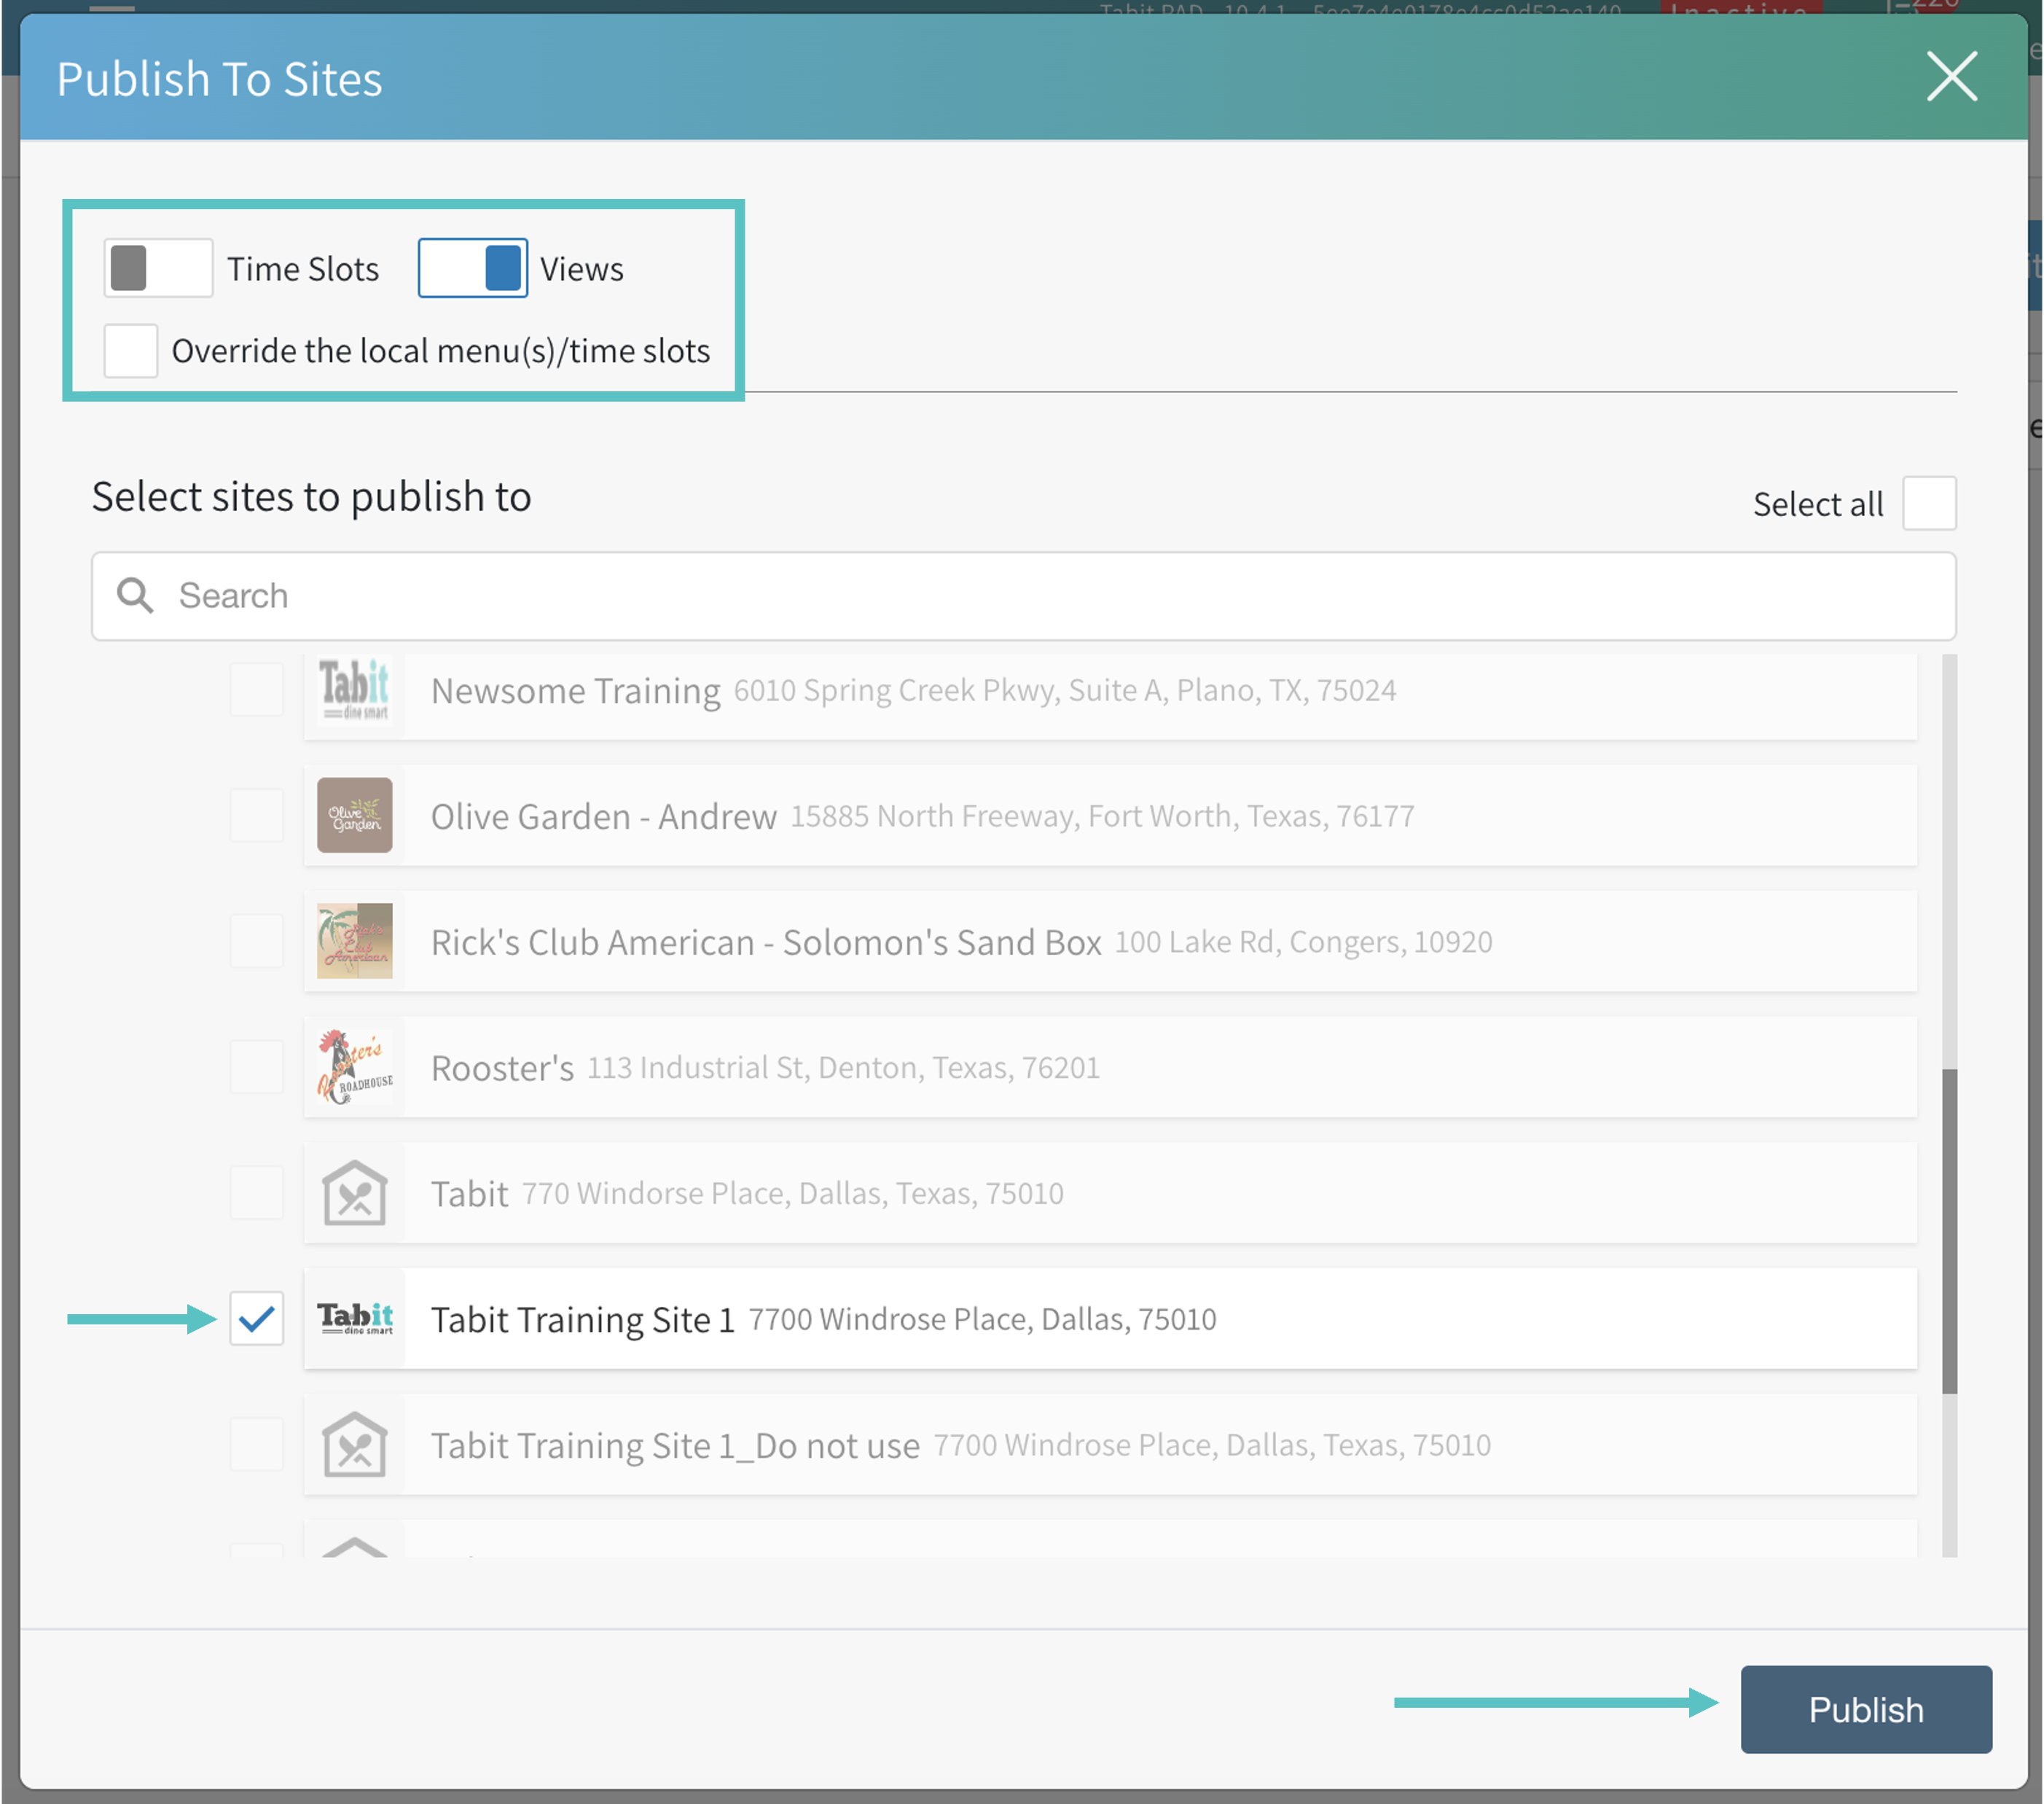Click Rick's Club American logo thumbnail

[354, 941]
